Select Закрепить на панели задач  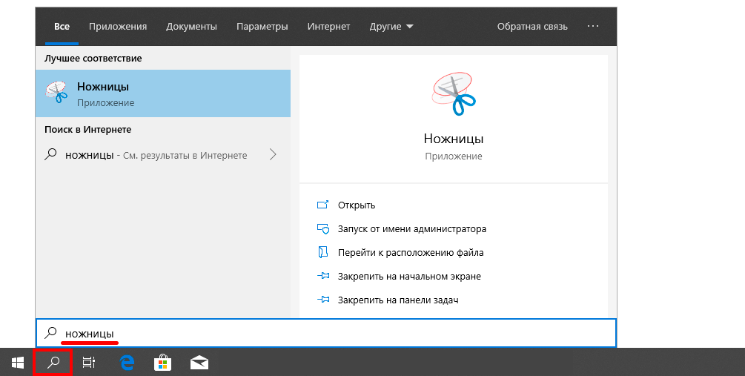coord(397,300)
